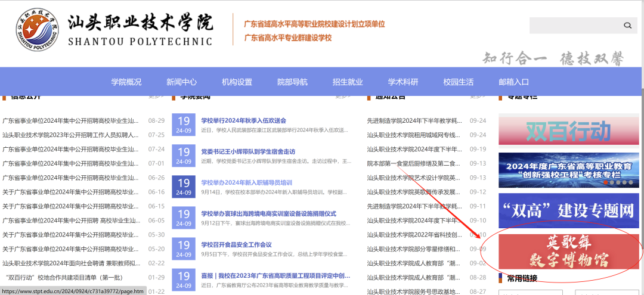Viewport: 644px width, 295px height.
Task: Expand the 机构设置 navigation menu
Action: tap(237, 82)
